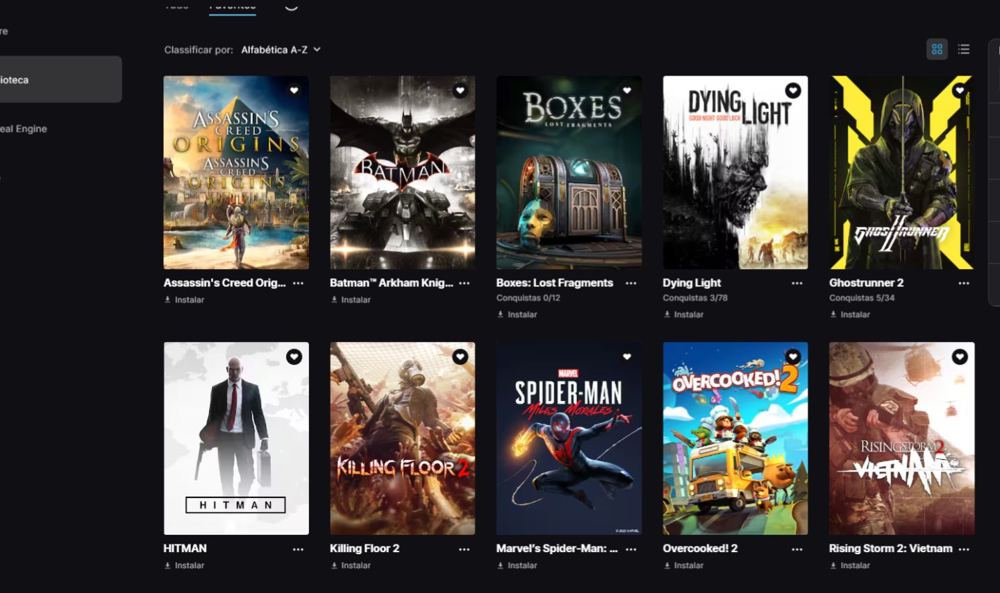Toggle favorite heart on Boxes: Lost Fragments
The height and width of the screenshot is (593, 1000).
626,90
